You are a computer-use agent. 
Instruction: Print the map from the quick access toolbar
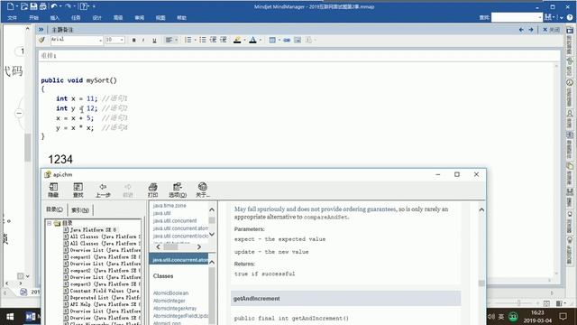point(42,6)
